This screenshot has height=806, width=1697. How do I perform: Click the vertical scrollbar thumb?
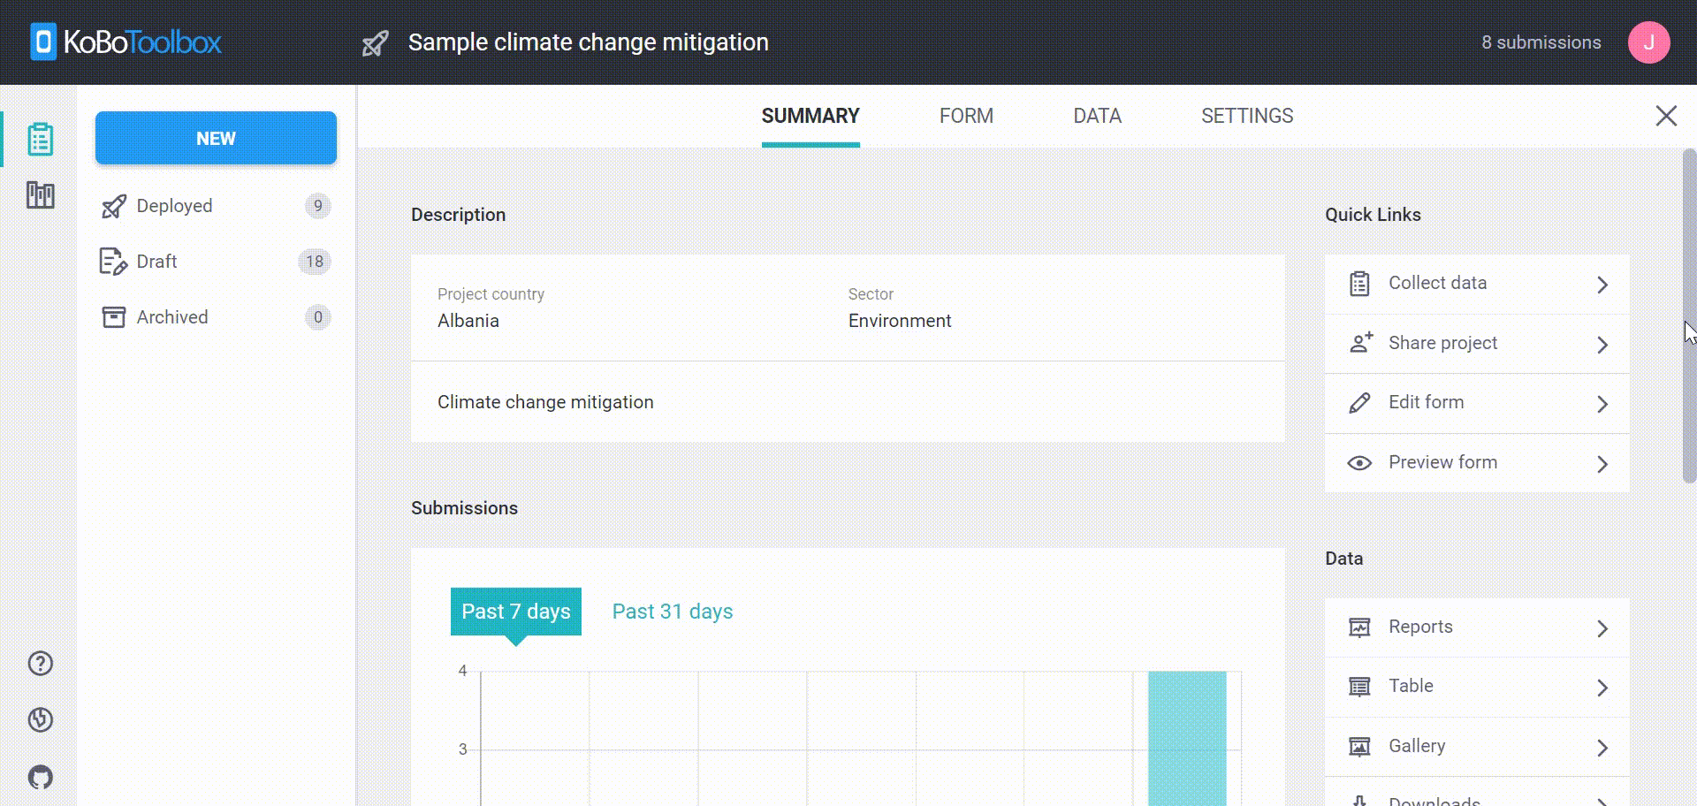point(1689,316)
